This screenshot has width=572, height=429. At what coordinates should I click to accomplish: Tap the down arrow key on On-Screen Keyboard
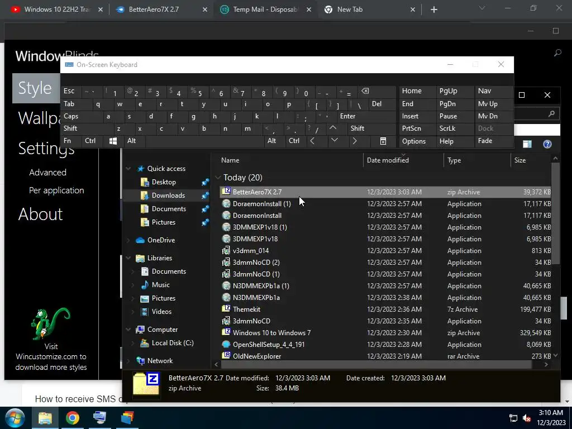(335, 141)
